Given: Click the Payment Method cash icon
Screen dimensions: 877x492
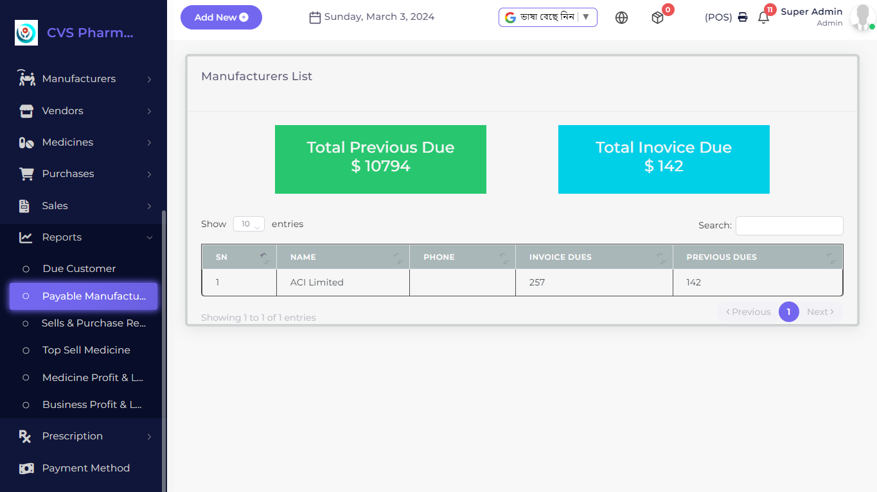Looking at the screenshot, I should (26, 468).
